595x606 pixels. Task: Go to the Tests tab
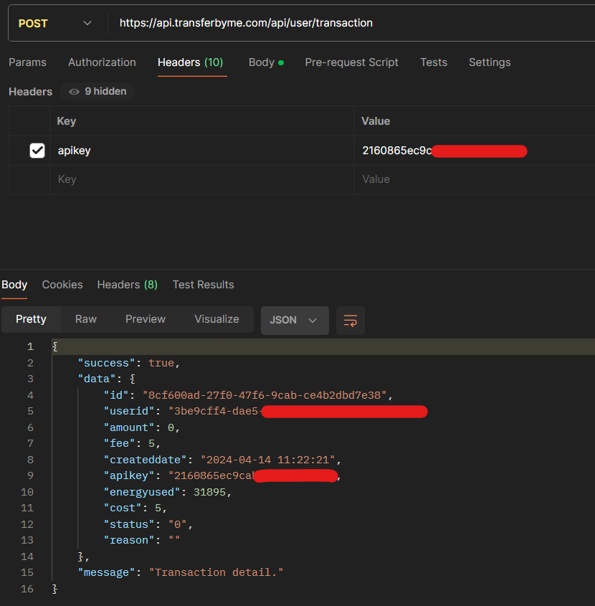[x=434, y=62]
